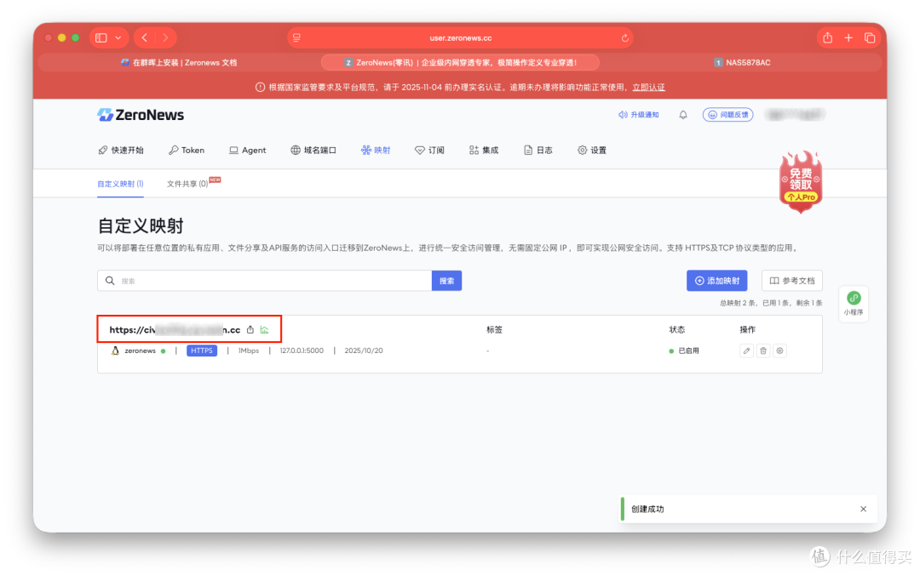This screenshot has width=920, height=576.
Task: Open the mapping traffic chart icon
Action: tap(265, 330)
